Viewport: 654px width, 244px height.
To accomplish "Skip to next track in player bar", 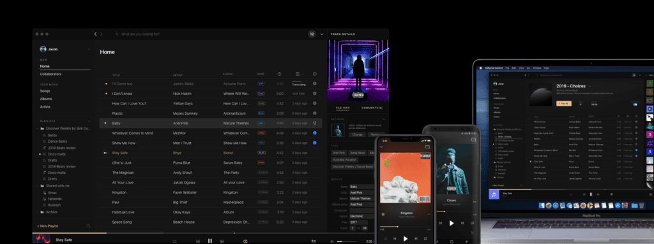I will (x=222, y=241).
